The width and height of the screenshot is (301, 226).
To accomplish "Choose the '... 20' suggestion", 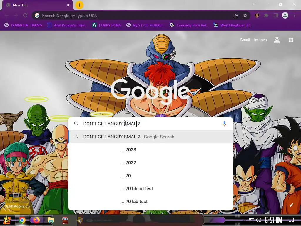I will (x=151, y=175).
